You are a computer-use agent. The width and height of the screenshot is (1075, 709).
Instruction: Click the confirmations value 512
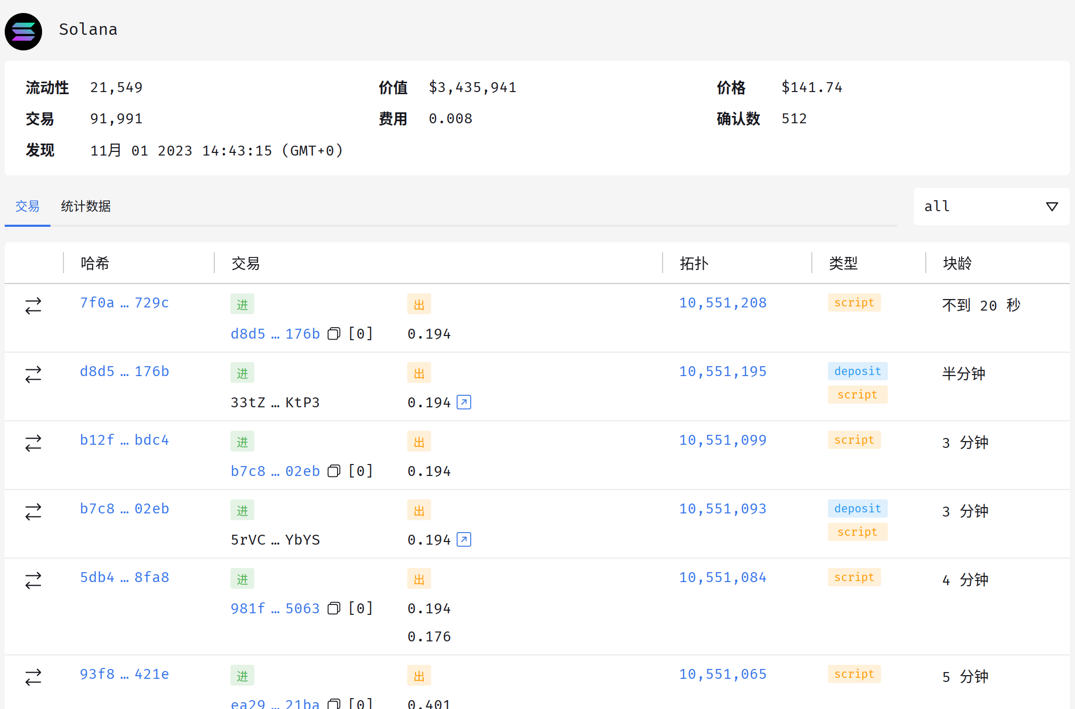(794, 119)
